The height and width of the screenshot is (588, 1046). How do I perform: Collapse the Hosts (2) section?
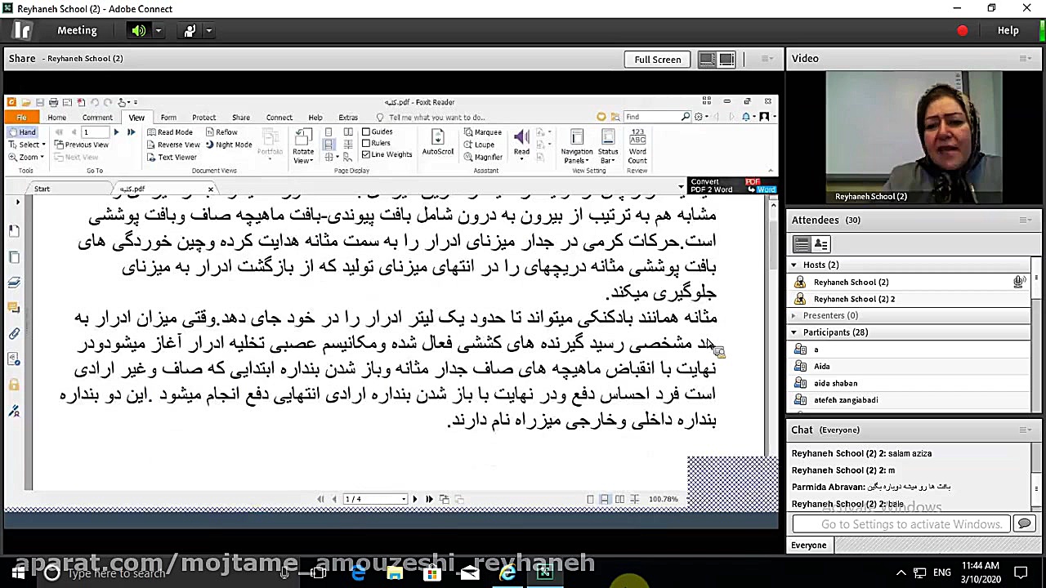point(793,265)
